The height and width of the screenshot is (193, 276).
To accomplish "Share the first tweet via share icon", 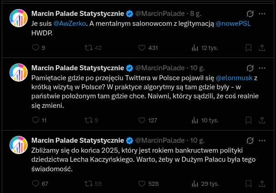I will click(x=263, y=48).
